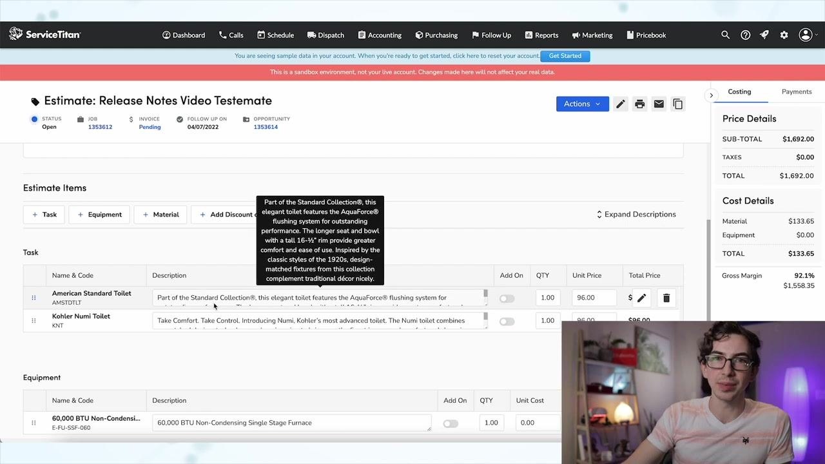Grab the 60,000 BTU furnace row handle
825x464 pixels.
(x=34, y=423)
